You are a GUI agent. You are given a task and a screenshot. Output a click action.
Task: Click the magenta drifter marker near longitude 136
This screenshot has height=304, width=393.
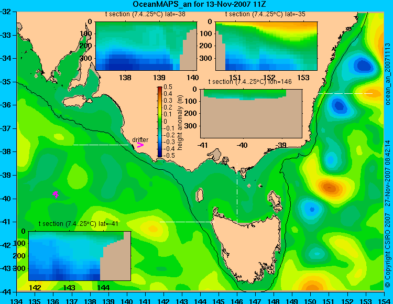(56, 194)
